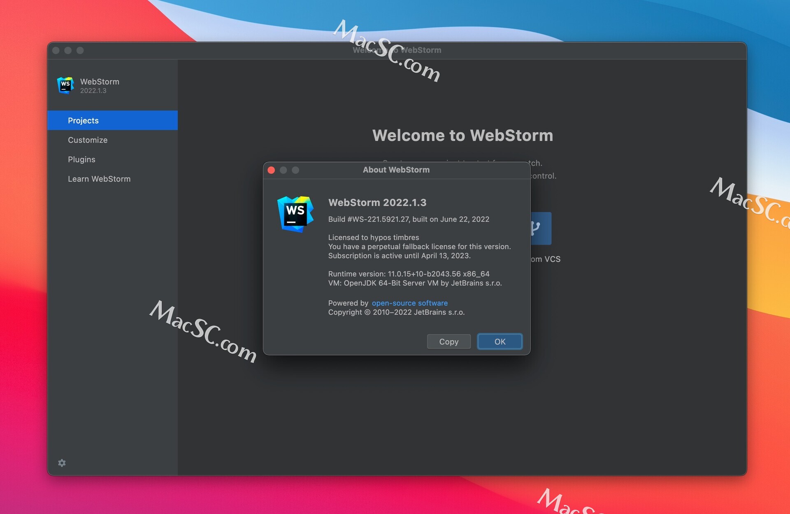Click the Build #WS-221.5921.27 line

(x=409, y=219)
